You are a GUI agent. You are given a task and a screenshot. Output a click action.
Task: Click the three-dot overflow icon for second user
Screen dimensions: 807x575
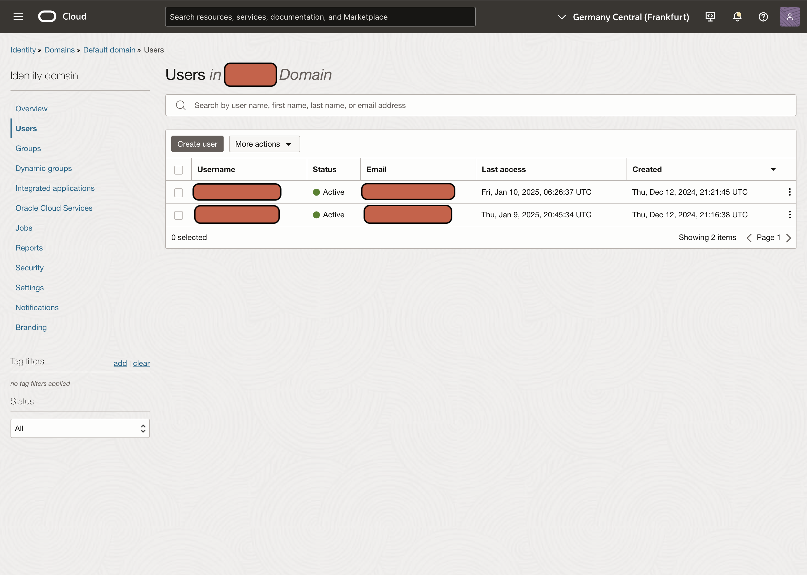pos(790,215)
